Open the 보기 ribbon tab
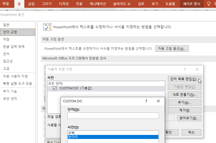This screenshot has width=216, height=143. pos(155,4)
